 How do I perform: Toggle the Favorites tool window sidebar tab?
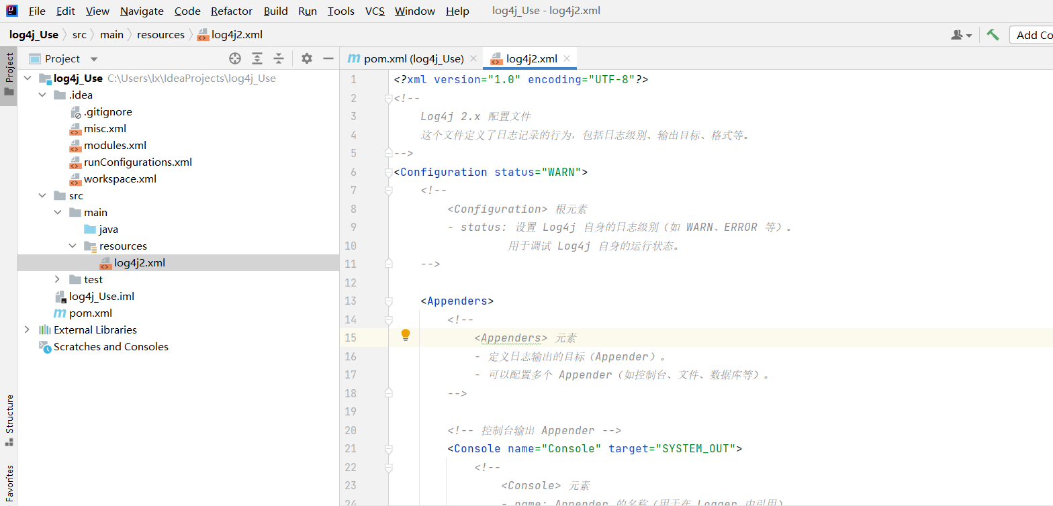(9, 483)
